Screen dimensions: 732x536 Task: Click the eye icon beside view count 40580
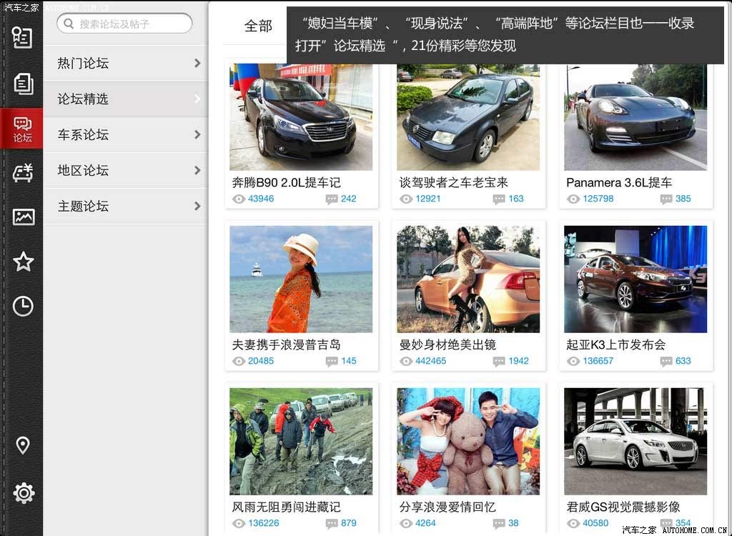click(x=573, y=523)
